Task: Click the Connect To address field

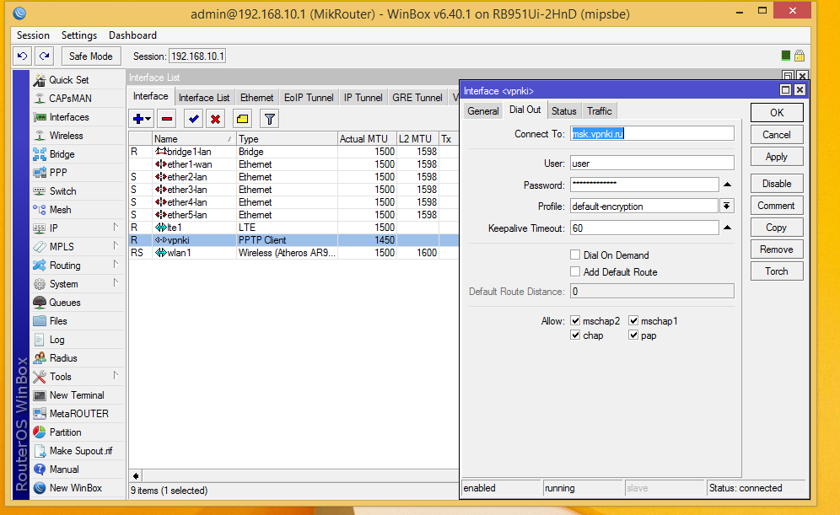Action: click(652, 133)
